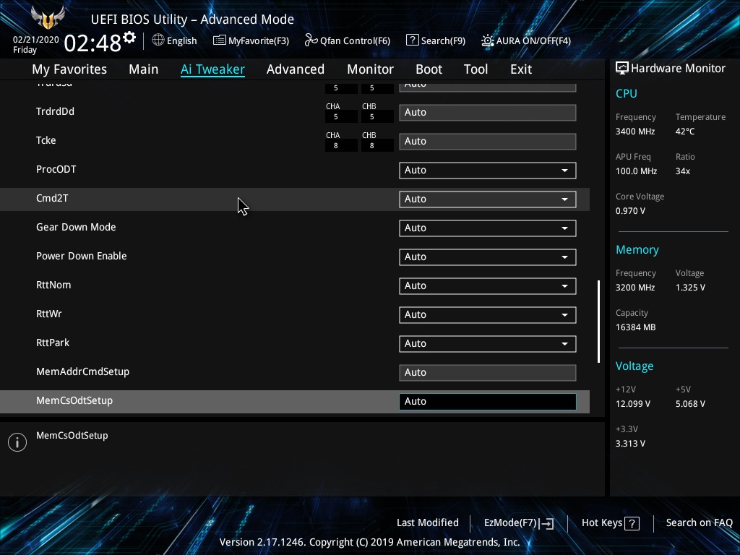Open Search(F9) question icon

click(412, 40)
